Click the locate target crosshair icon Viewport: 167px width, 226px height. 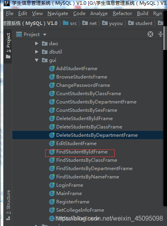(150, 34)
